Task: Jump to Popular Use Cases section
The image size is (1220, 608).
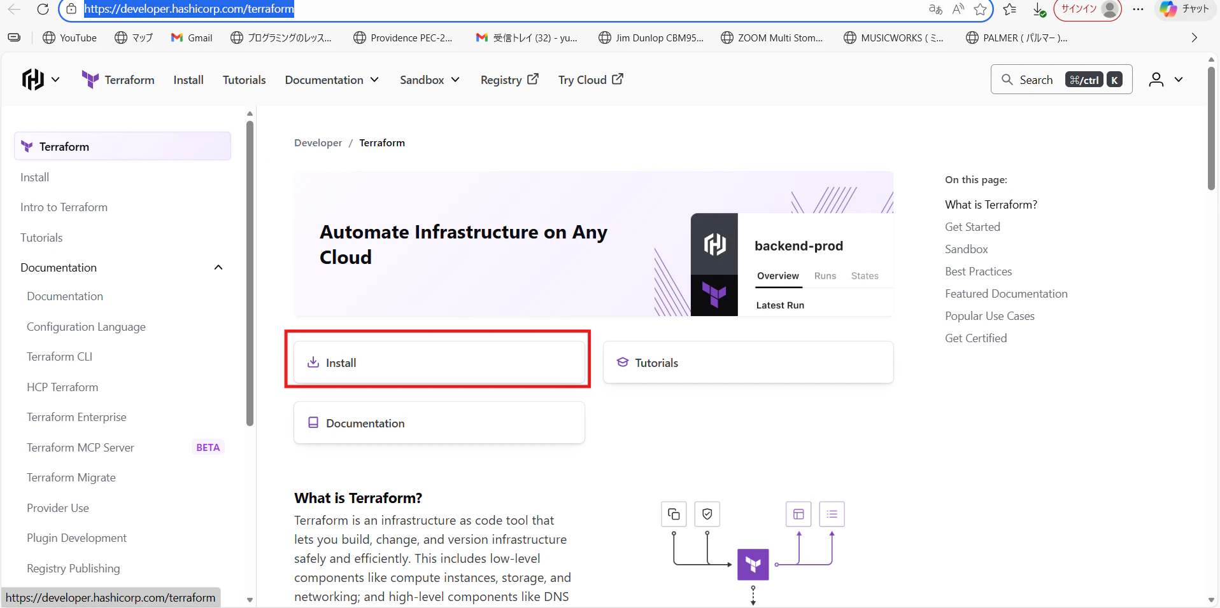Action: pos(989,315)
